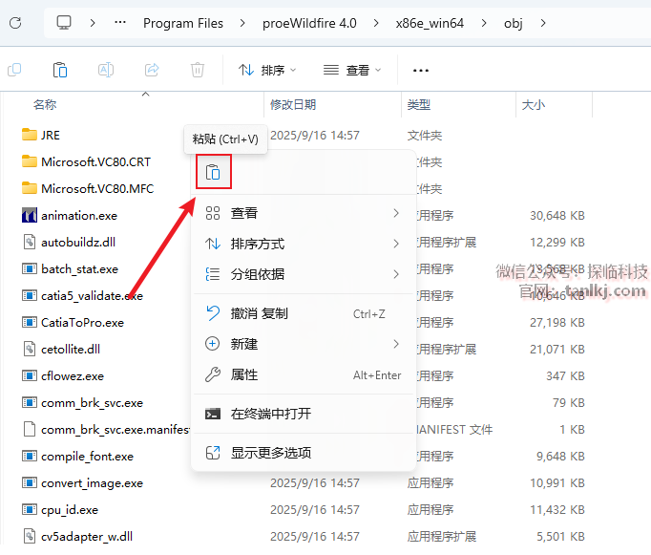Click the refresh icon in the address bar
651x555 pixels.
(x=15, y=23)
